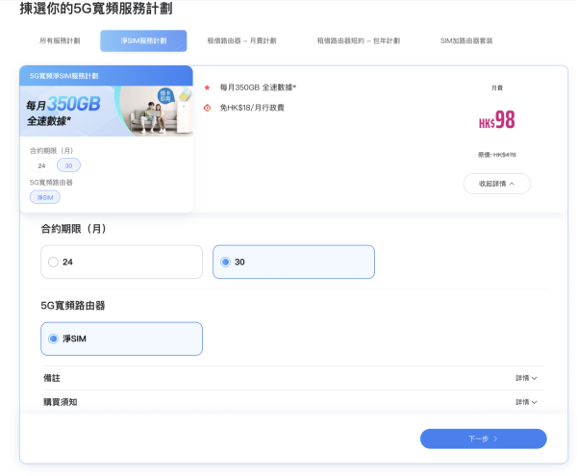Open the 租借路由器 – 月費計劃 tab
Image resolution: width=577 pixels, height=476 pixels.
tap(241, 40)
